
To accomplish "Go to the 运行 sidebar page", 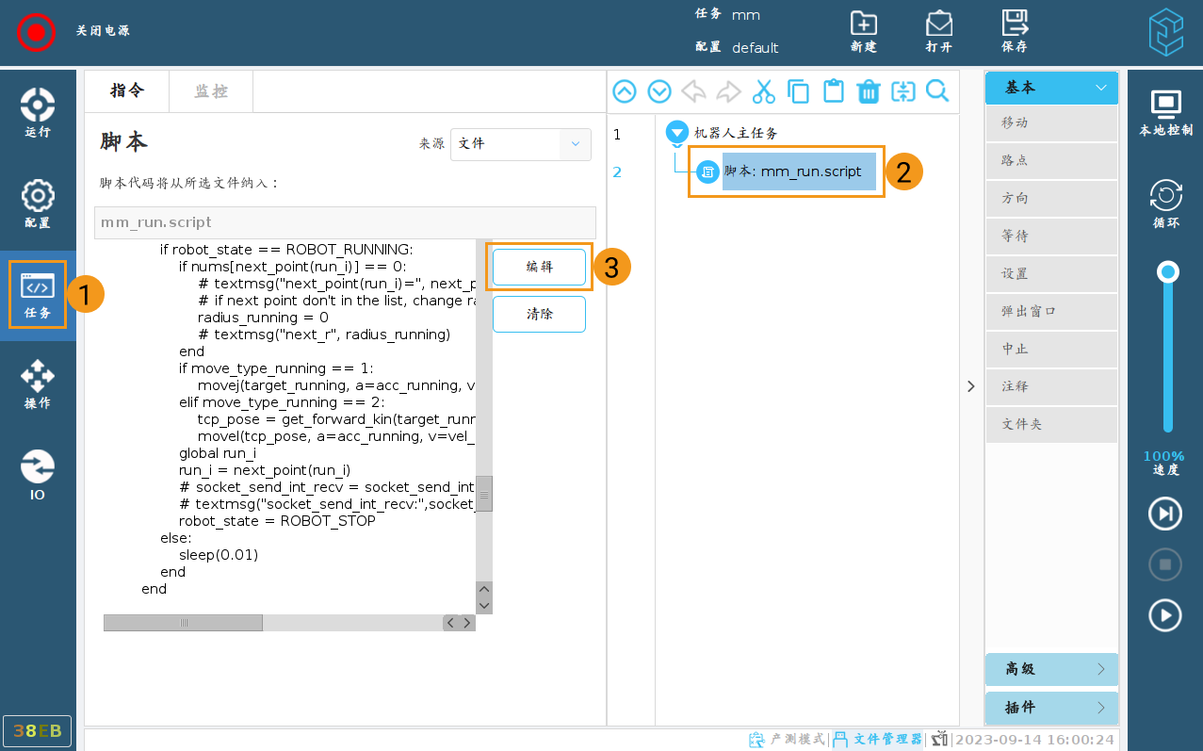I will click(x=38, y=113).
